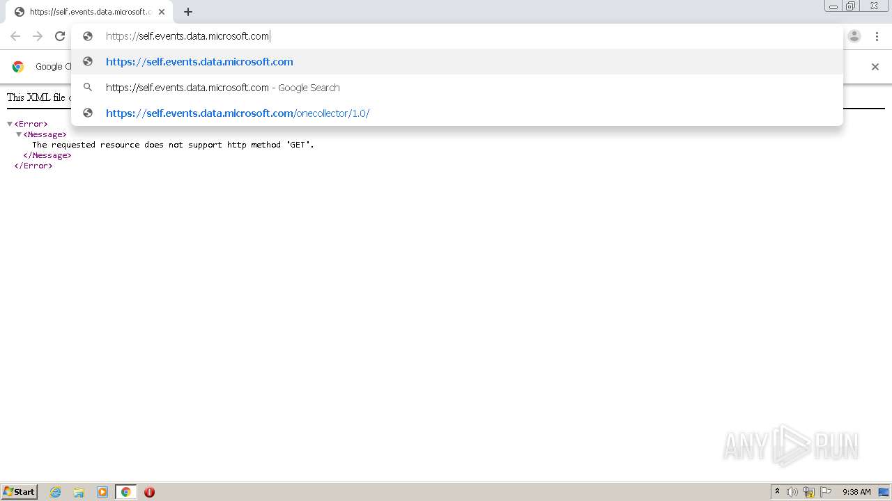Click the Google Chrome logo in infobar
Viewport: 892px width, 501px height.
[18, 67]
